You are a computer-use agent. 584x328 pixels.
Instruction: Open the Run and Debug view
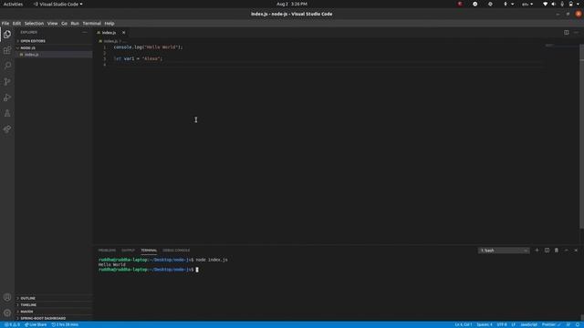coord(7,97)
